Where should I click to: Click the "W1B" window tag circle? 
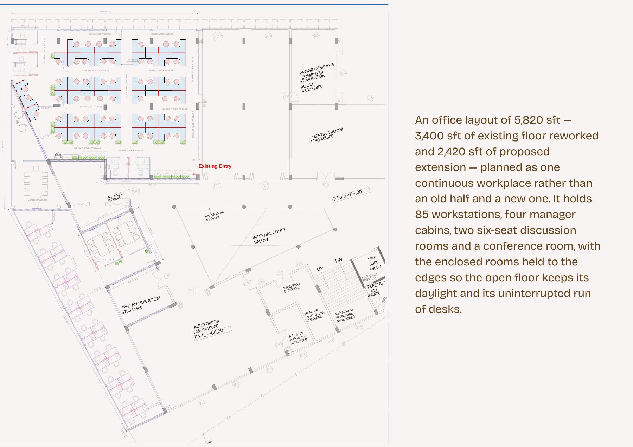point(303,355)
